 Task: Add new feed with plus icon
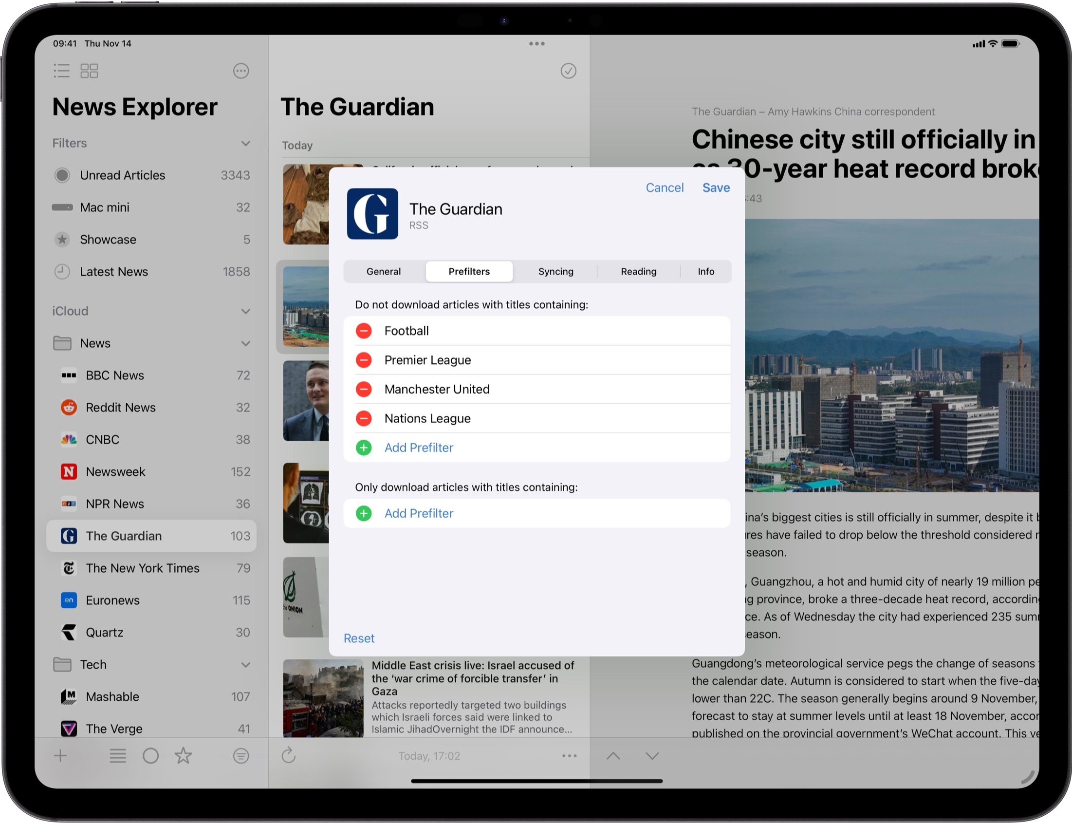click(x=60, y=755)
